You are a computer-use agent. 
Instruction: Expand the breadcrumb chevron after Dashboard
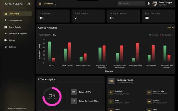coord(56,4)
